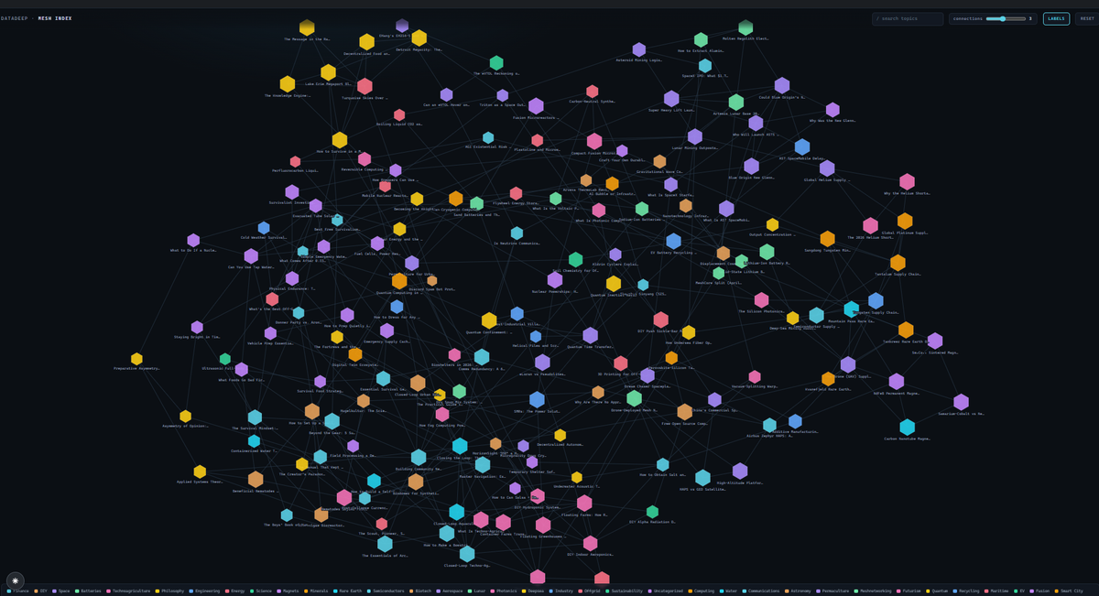1099x596 pixels.
Task: Select 'Applied Systems Theor…' node
Action: pos(200,471)
